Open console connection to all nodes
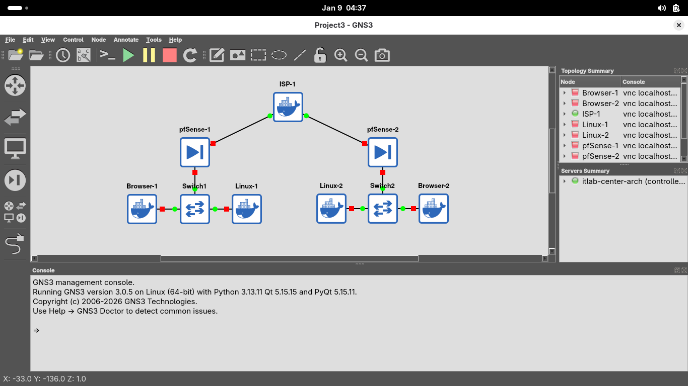 (x=108, y=55)
